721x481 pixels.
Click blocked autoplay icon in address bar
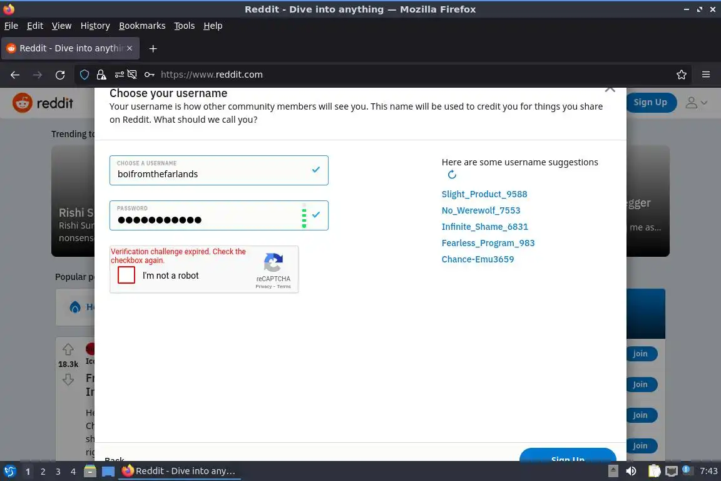pos(132,75)
